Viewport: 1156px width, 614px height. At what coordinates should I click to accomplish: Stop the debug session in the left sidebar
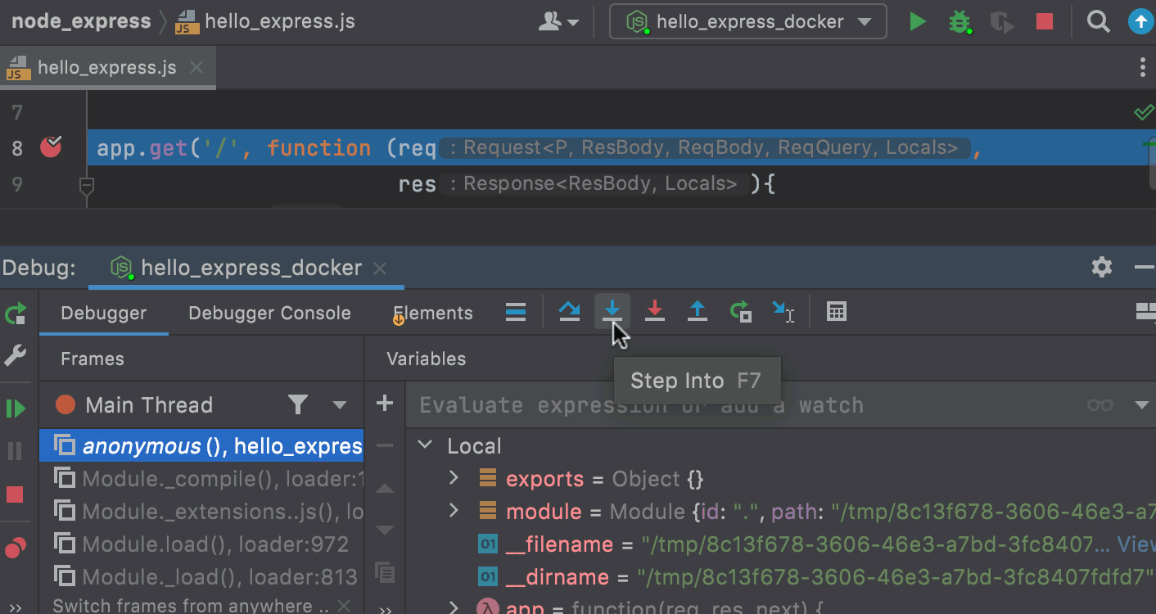16,494
